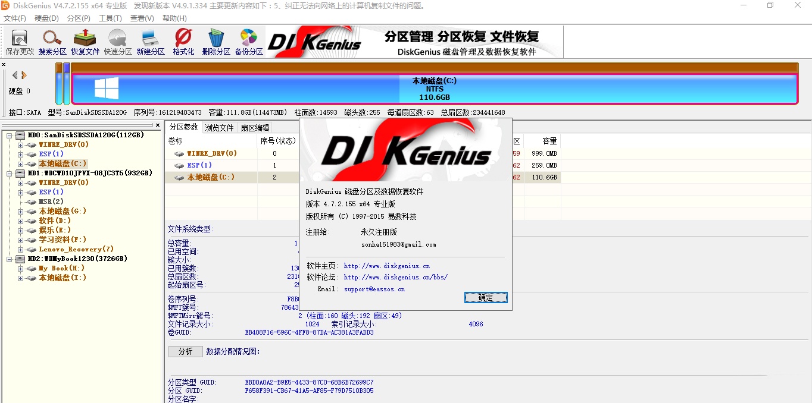Click the HD0 SanDisk disk icon in tree
Viewport: 812px width, 403px height.
point(20,135)
